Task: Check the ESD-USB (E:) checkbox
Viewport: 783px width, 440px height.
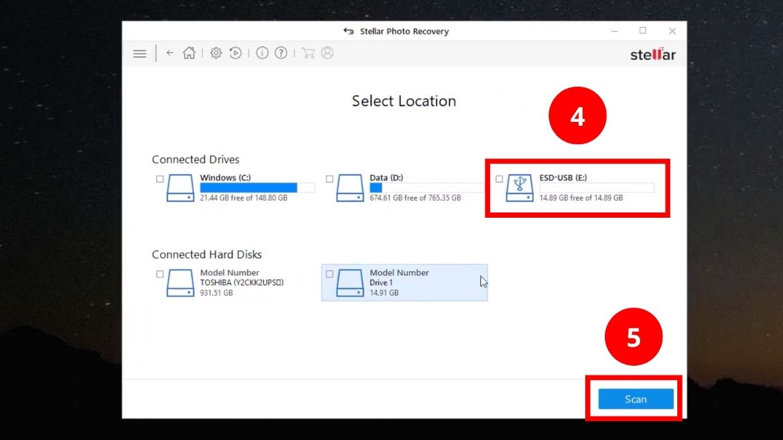Action: (x=499, y=179)
